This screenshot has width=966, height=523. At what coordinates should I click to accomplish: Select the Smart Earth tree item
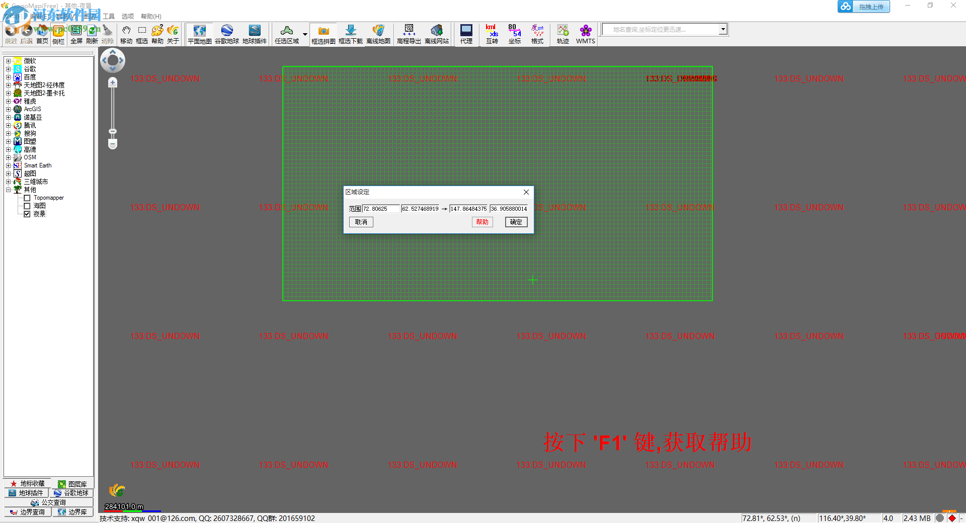click(x=38, y=165)
